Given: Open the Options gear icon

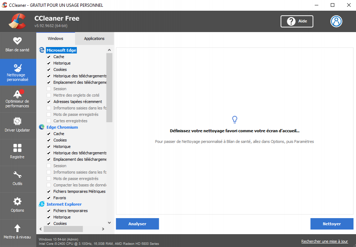Looking at the screenshot, I should (x=17, y=201).
